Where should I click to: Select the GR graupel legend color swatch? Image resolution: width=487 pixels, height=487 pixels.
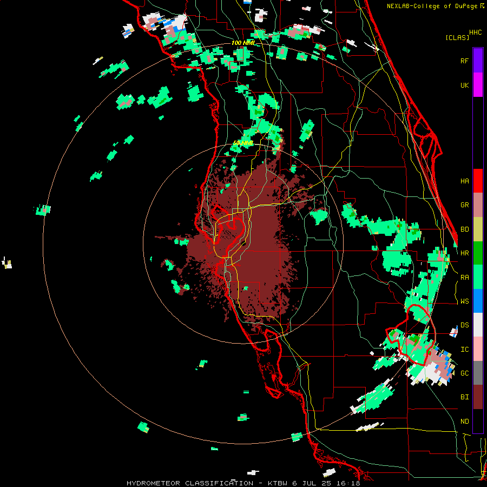(478, 205)
